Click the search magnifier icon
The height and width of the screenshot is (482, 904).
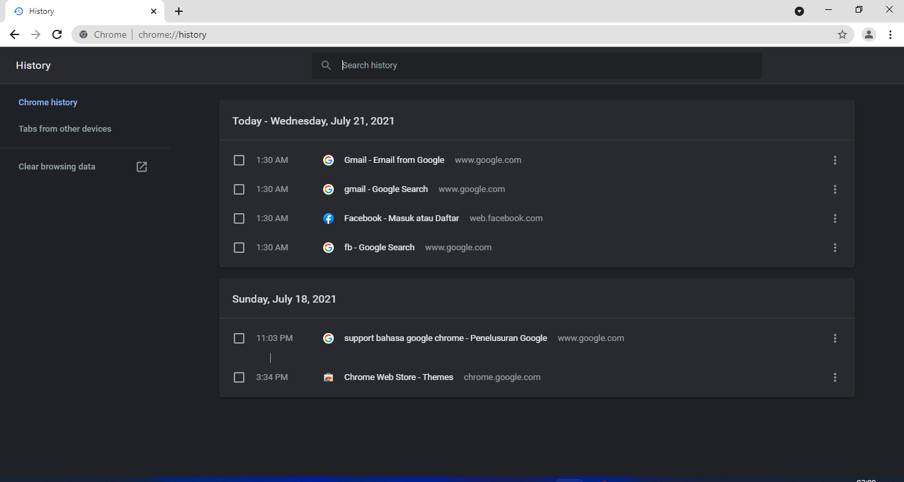(326, 65)
